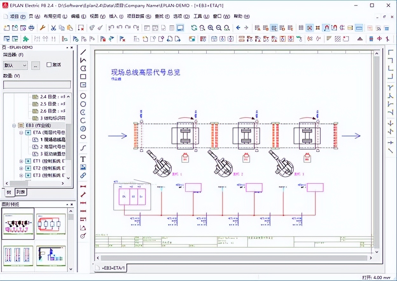Select the Rectangle drawing tool
Viewport: 397px width, 281px height.
pyautogui.click(x=83, y=76)
